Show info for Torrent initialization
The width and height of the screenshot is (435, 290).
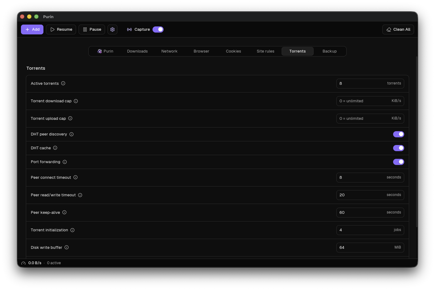[72, 230]
